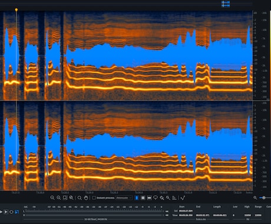Click the zoom to selection icon
The width and height of the screenshot is (271, 224).
[x=65, y=198]
